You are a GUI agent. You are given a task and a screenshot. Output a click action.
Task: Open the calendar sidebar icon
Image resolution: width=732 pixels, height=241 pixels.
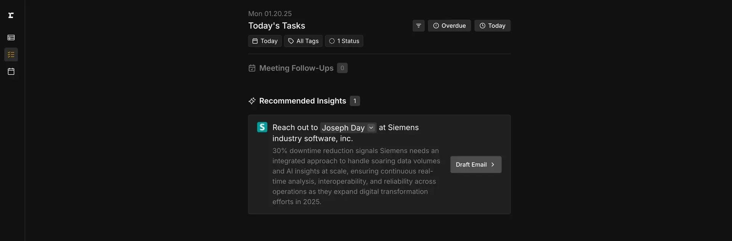coord(11,71)
